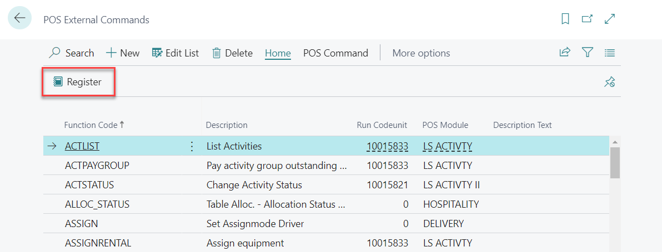Toggle the pin action bar icon
This screenshot has width=662, height=252.
click(x=610, y=83)
